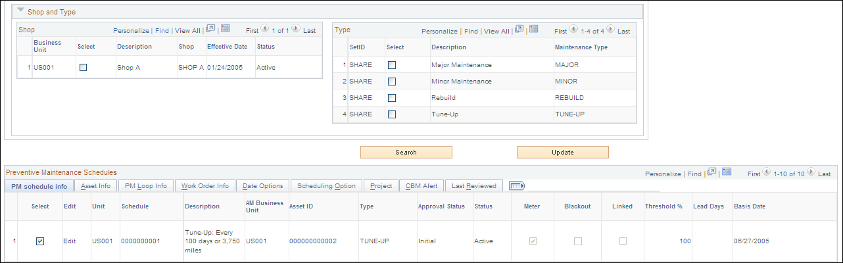843x263 pixels.
Task: Click the Tune-Up schedule description cell
Action: point(212,241)
